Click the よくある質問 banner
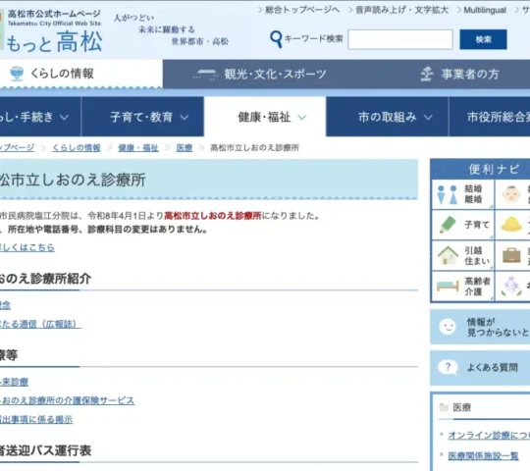This screenshot has width=530, height=471. point(480,368)
